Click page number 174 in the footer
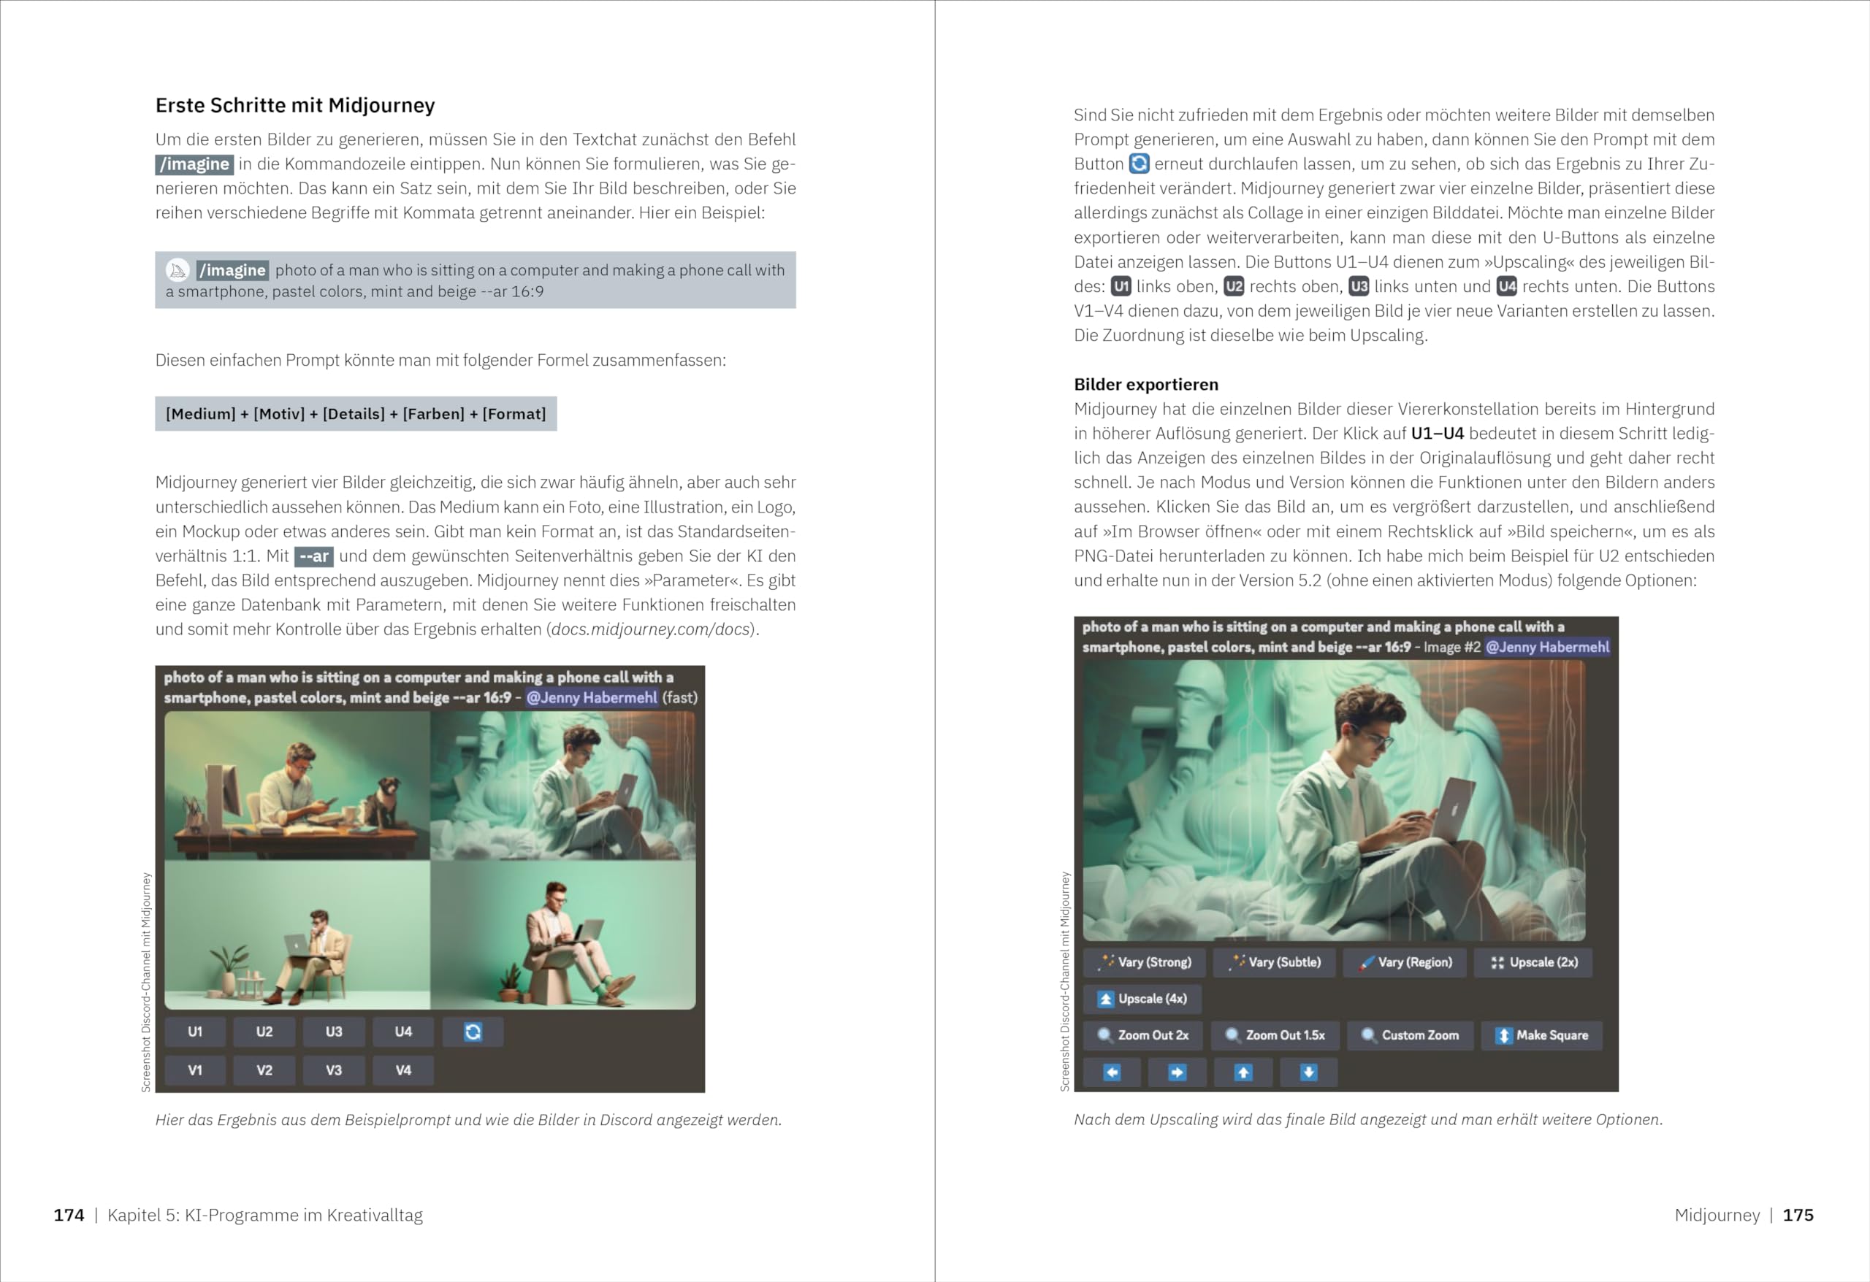1870x1282 pixels. [69, 1214]
